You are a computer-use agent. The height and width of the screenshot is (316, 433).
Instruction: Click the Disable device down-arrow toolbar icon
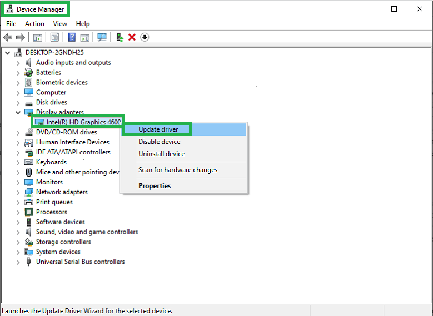click(x=145, y=37)
